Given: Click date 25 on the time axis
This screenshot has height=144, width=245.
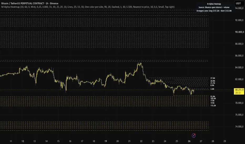Looking at the screenshot, I should tap(177, 141).
